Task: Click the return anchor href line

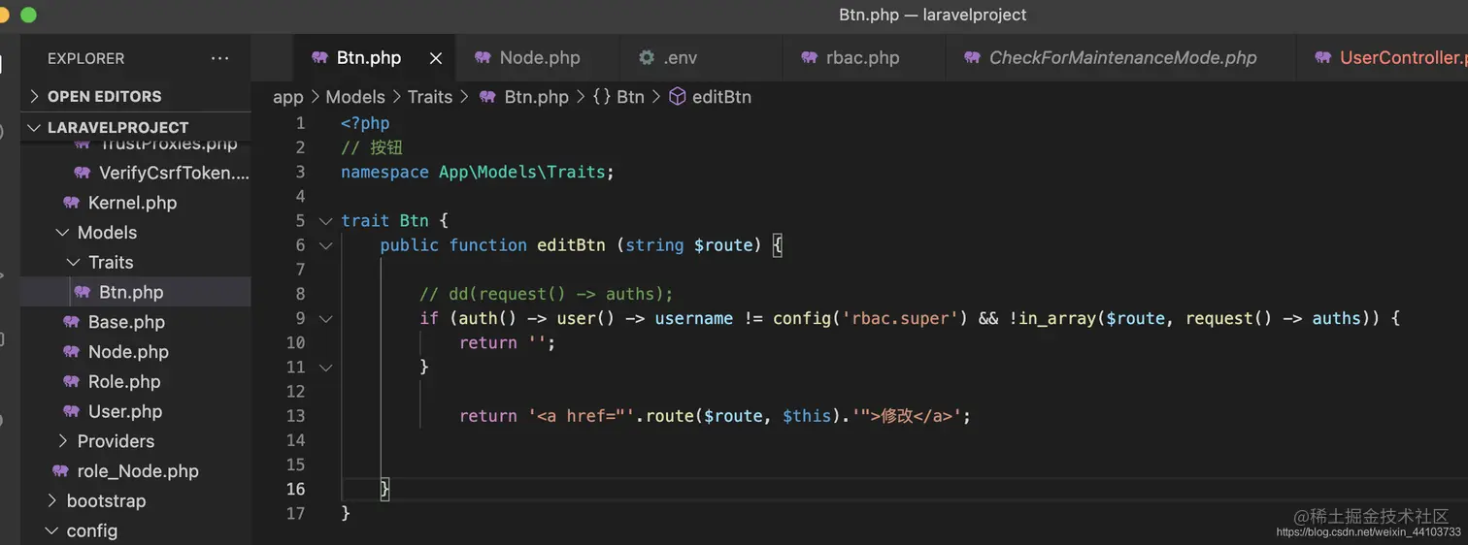Action: pos(715,416)
